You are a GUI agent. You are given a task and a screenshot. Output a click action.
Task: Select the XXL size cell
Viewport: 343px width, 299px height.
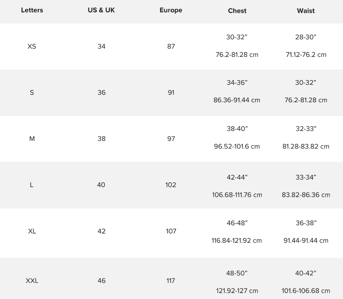click(32, 281)
